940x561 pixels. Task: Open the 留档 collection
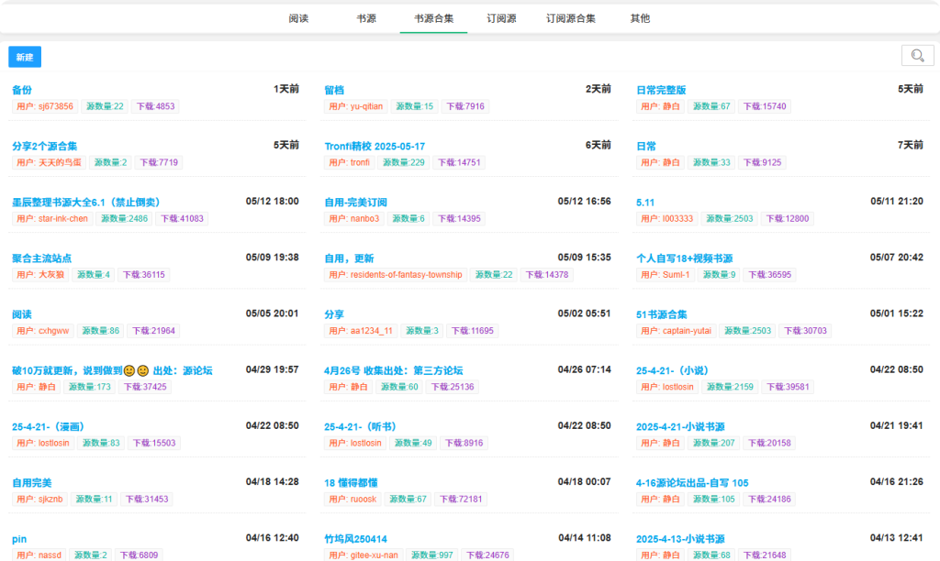pos(334,90)
